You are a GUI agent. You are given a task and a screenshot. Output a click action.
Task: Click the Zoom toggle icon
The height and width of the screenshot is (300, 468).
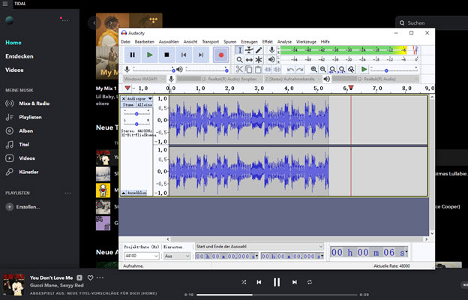pos(351,70)
